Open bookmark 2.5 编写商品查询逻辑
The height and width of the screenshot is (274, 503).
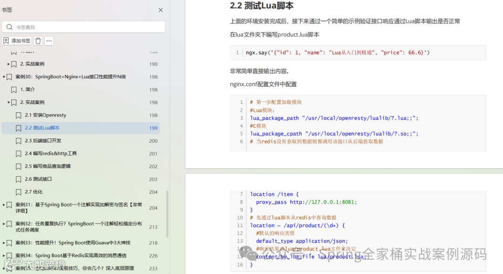(48, 166)
